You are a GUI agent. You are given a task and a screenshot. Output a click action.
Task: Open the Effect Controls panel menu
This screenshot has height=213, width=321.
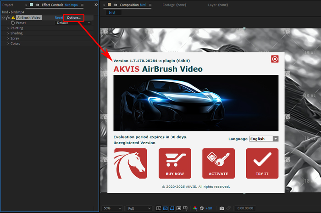pos(82,5)
